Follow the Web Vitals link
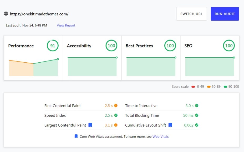The height and width of the screenshot is (152, 244). click(x=160, y=137)
